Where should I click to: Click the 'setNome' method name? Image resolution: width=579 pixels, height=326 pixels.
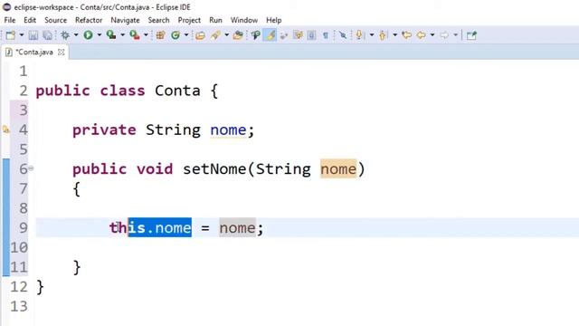click(214, 169)
